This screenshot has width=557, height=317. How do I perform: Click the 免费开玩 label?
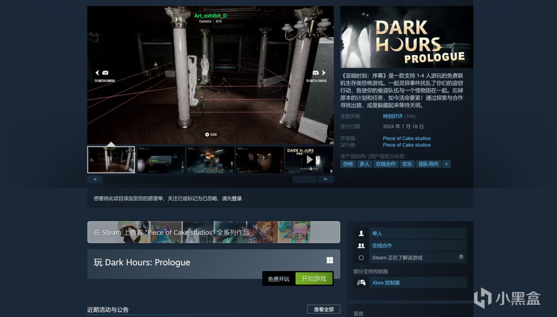(278, 279)
